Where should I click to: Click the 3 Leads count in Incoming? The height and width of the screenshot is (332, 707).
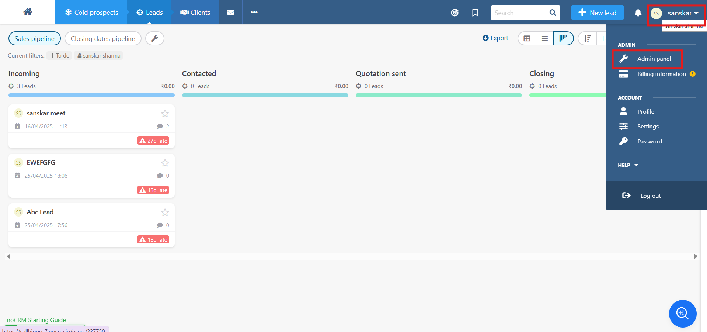pyautogui.click(x=26, y=86)
